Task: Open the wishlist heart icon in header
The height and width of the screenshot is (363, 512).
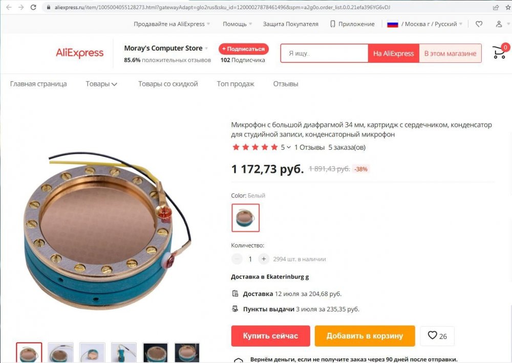Action: (x=479, y=24)
